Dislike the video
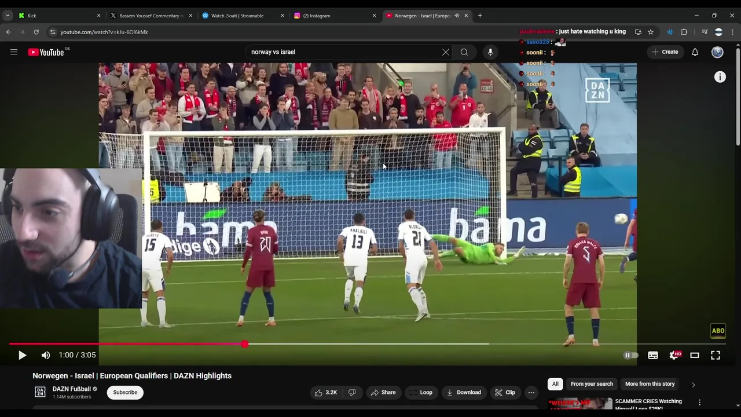The image size is (741, 417). 352,392
